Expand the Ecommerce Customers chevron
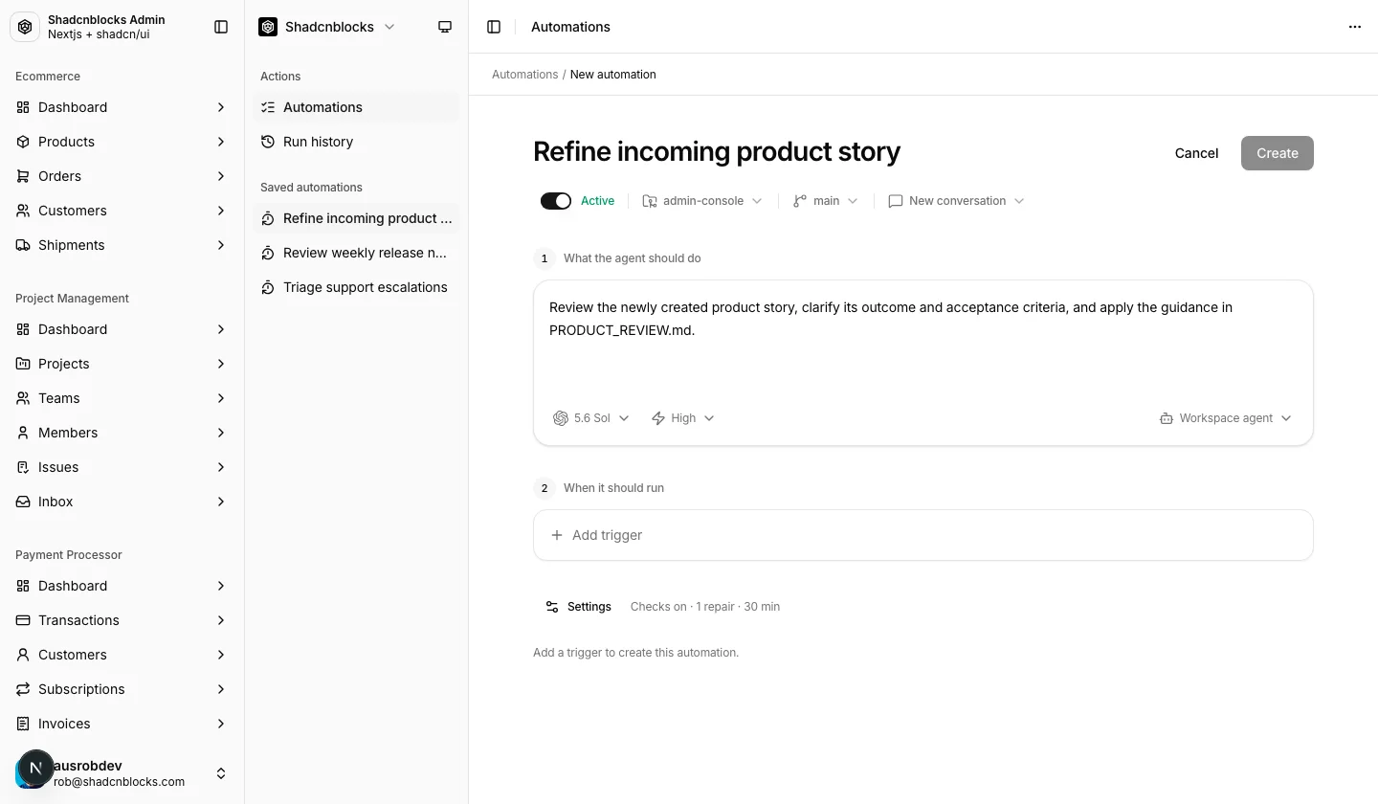This screenshot has width=1378, height=804. 221,211
